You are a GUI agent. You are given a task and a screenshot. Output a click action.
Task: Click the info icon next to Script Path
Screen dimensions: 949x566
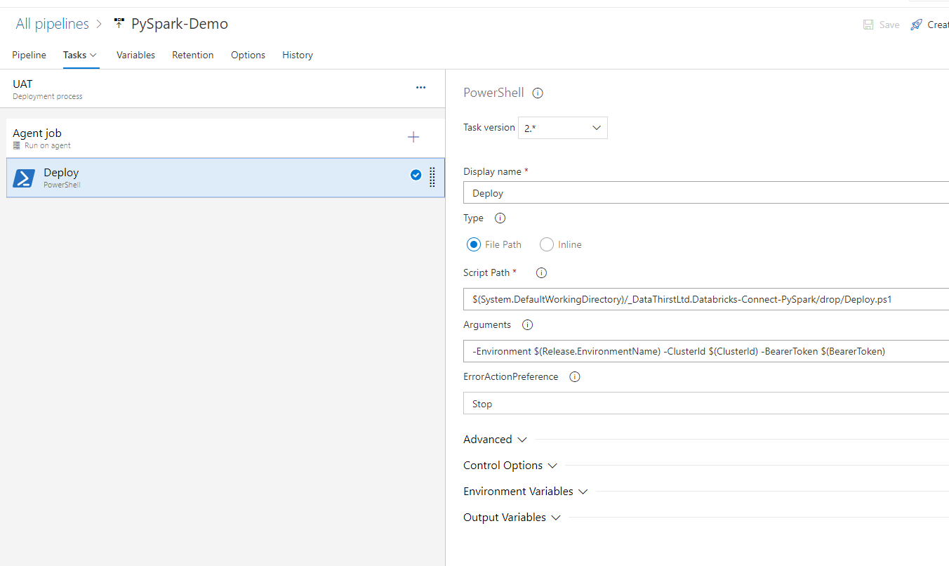coord(541,272)
